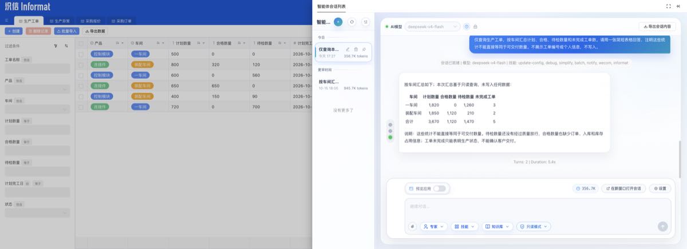The image size is (687, 249).
Task: Open the 产品 column header dropdown arrow
Action: point(123,43)
